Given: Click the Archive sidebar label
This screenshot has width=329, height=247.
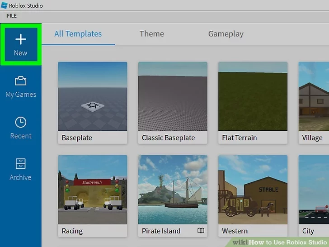Looking at the screenshot, I should [x=20, y=177].
